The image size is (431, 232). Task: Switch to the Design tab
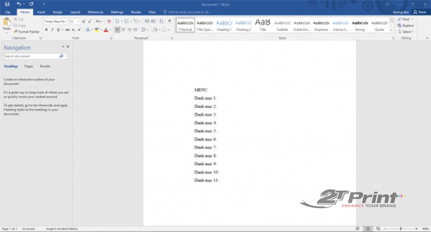(58, 12)
